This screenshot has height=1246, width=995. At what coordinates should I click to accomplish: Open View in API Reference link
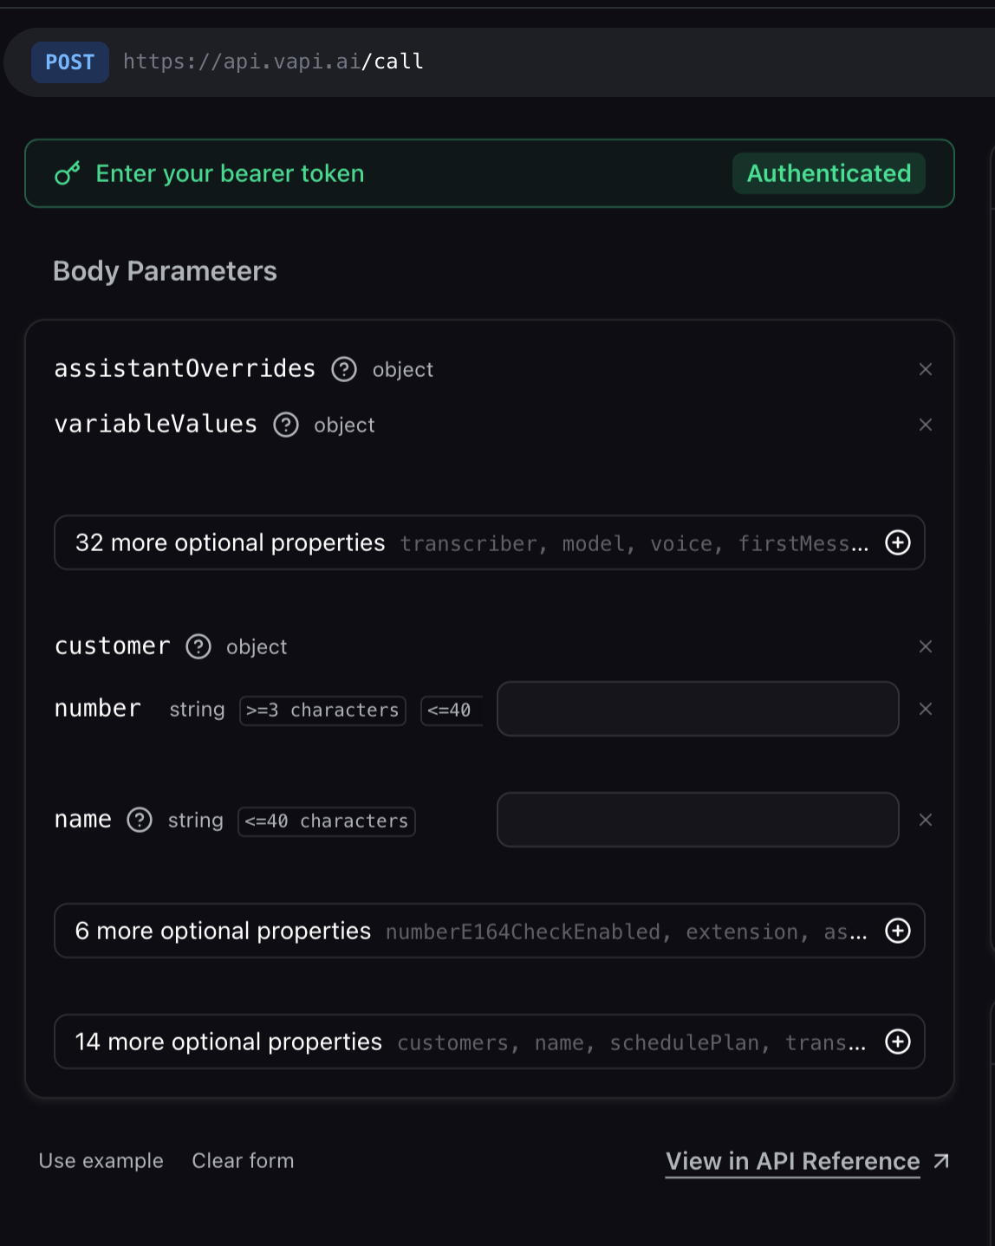[x=793, y=1161]
